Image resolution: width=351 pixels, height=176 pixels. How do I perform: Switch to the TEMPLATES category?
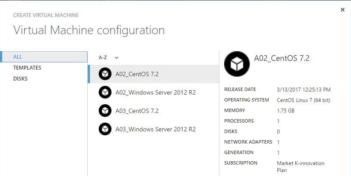click(x=27, y=68)
